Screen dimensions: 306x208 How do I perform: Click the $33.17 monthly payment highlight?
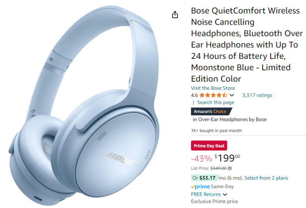205,178
